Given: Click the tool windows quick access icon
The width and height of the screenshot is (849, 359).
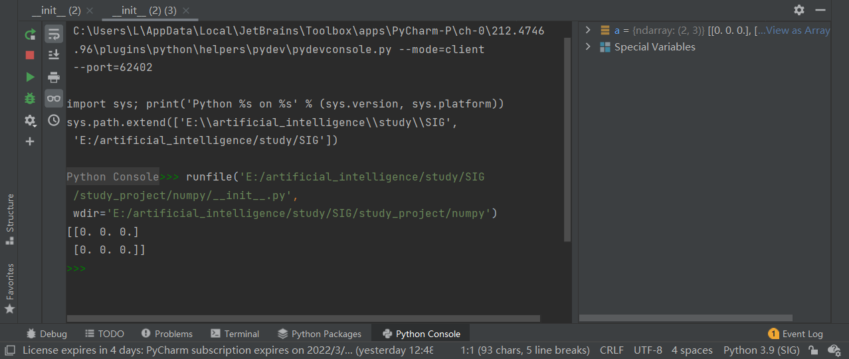Looking at the screenshot, I should (10, 350).
